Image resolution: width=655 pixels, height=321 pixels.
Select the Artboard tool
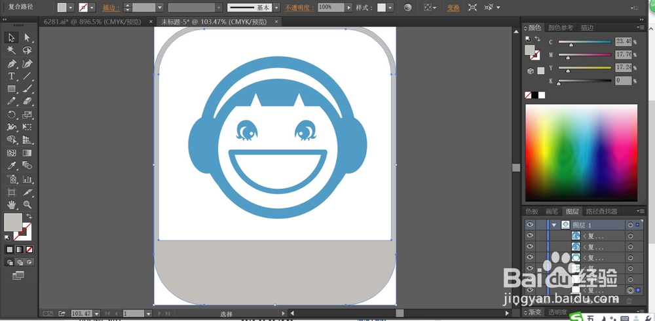[11, 192]
